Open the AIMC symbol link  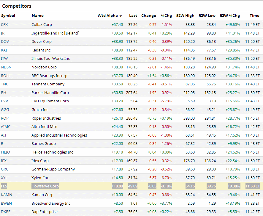pos(6,126)
